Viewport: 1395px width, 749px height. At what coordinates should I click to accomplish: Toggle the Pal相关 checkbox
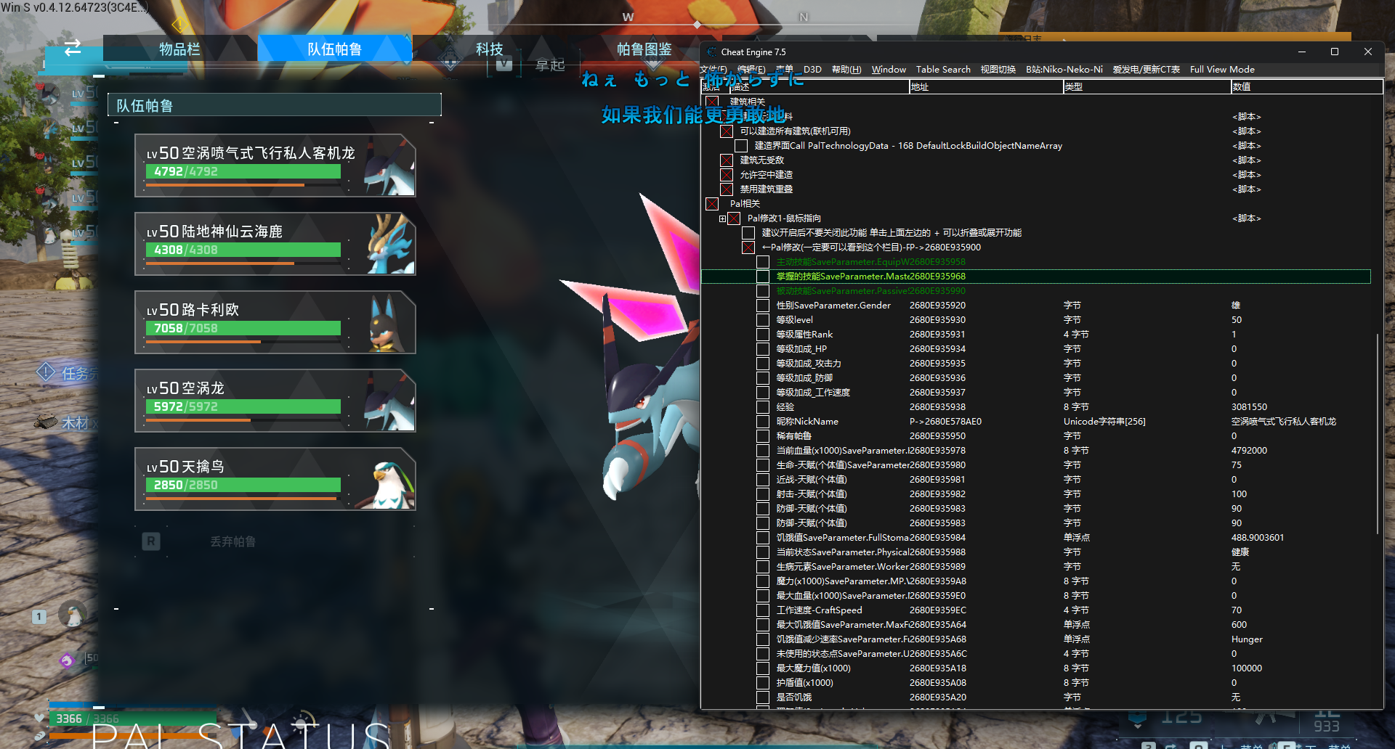pyautogui.click(x=712, y=204)
